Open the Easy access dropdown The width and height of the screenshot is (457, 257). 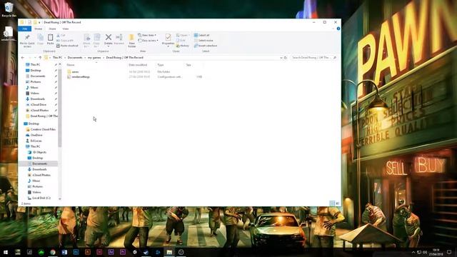[148, 41]
